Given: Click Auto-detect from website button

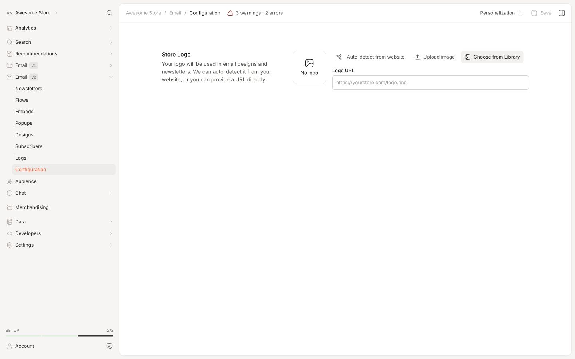Looking at the screenshot, I should 370,57.
